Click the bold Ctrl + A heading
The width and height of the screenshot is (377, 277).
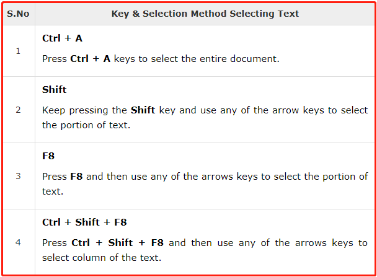62,38
